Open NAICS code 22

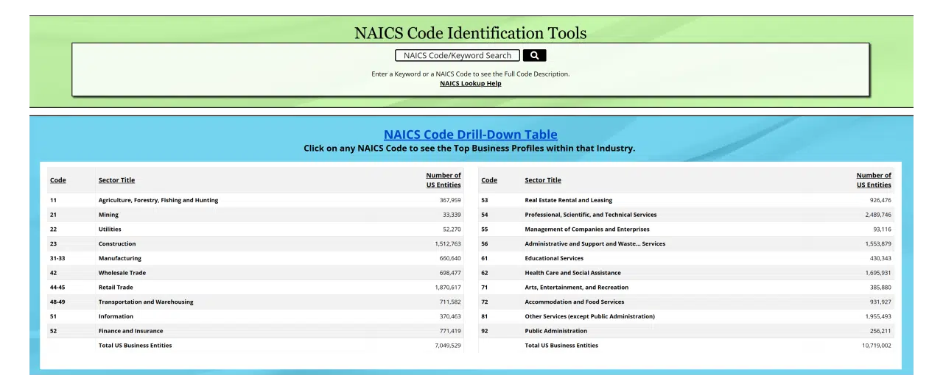tap(54, 229)
